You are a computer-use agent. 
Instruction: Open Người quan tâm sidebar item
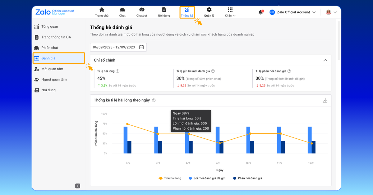click(x=54, y=80)
